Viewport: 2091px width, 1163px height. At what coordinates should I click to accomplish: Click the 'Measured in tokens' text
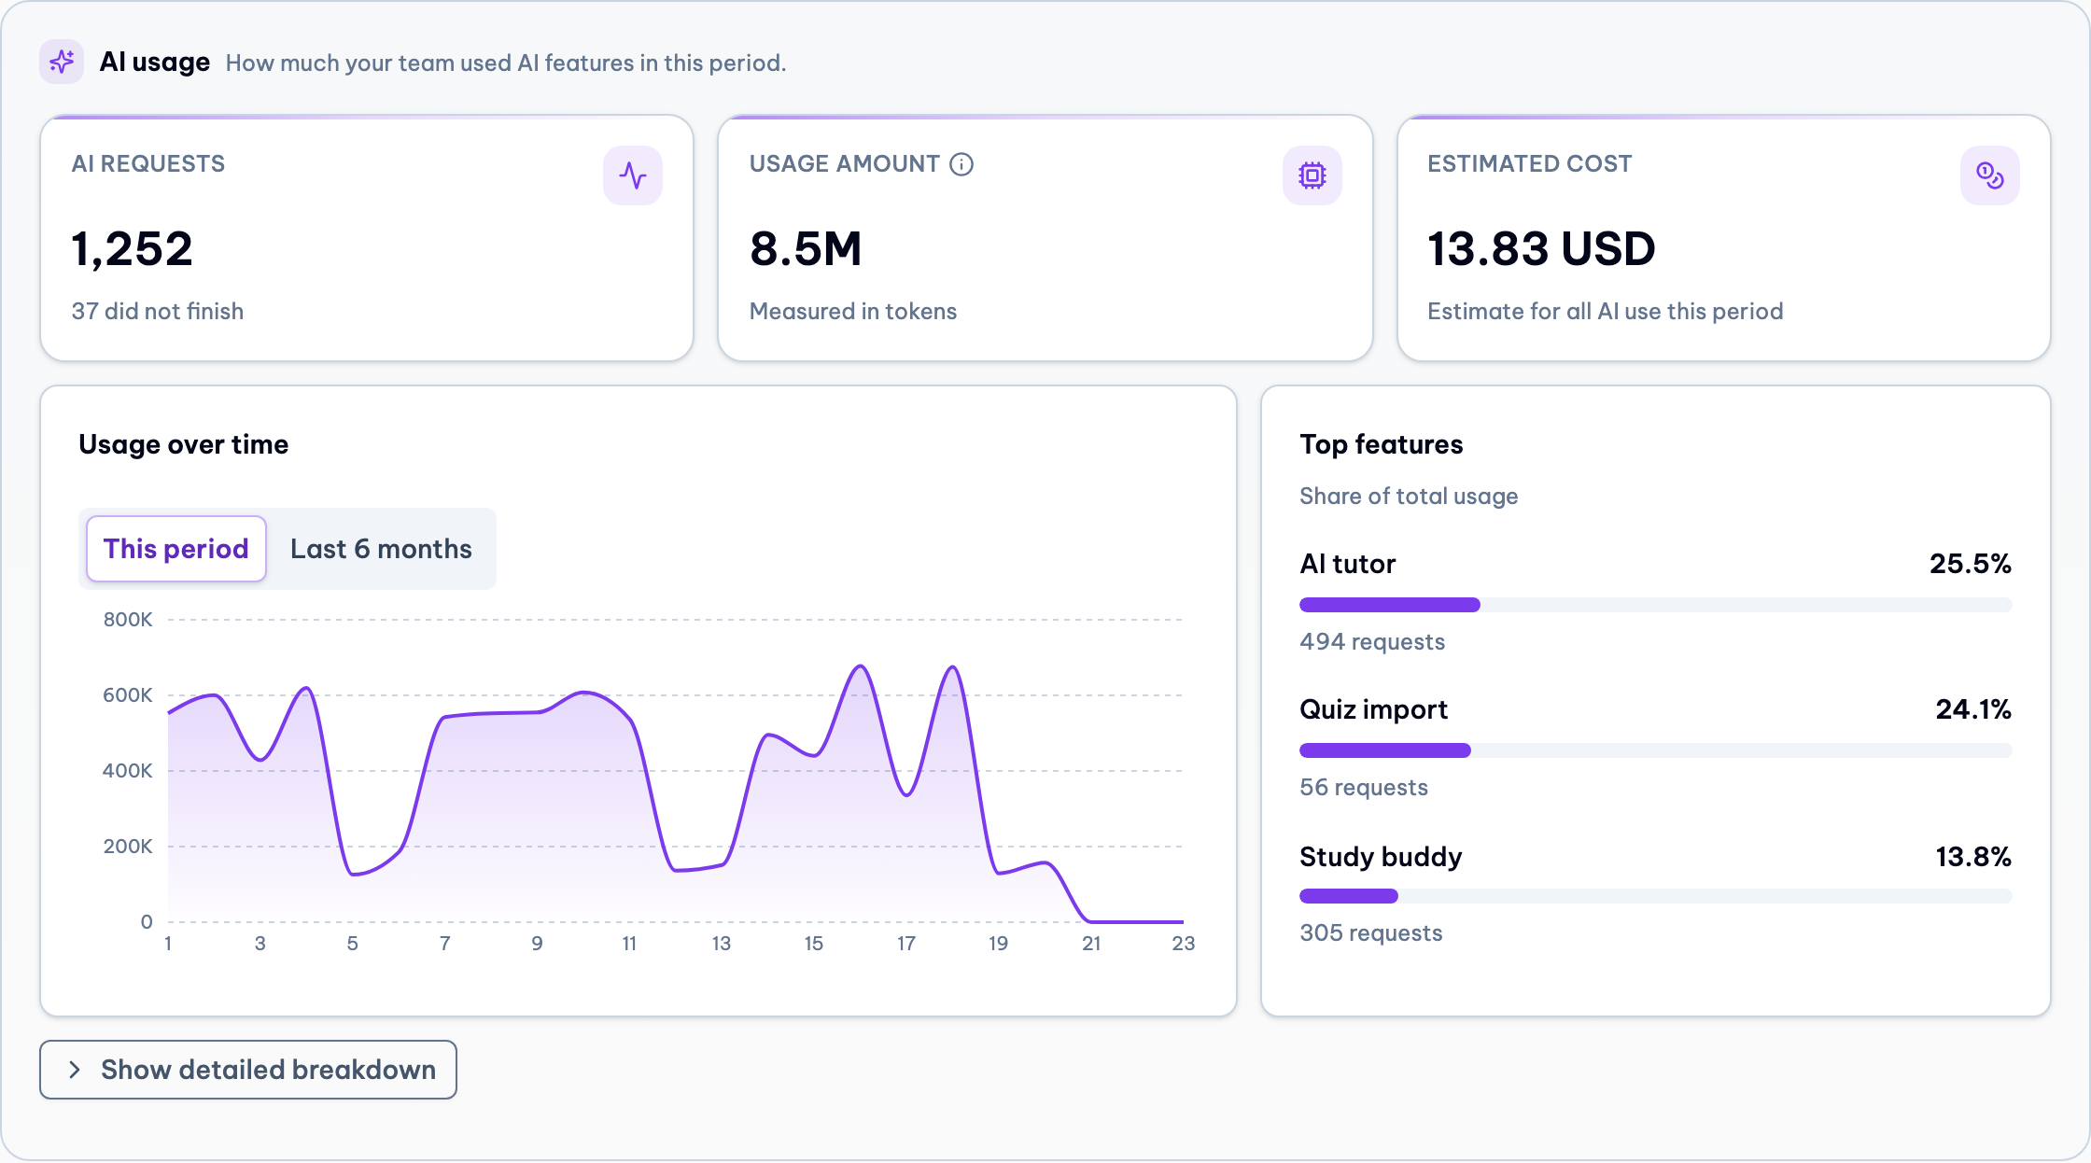853,311
